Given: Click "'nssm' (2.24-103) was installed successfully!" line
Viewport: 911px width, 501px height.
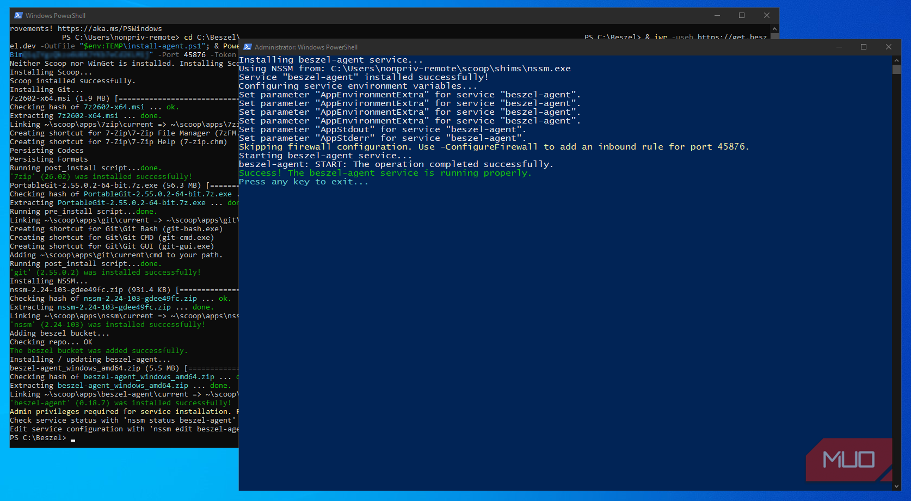Looking at the screenshot, I should coord(108,325).
